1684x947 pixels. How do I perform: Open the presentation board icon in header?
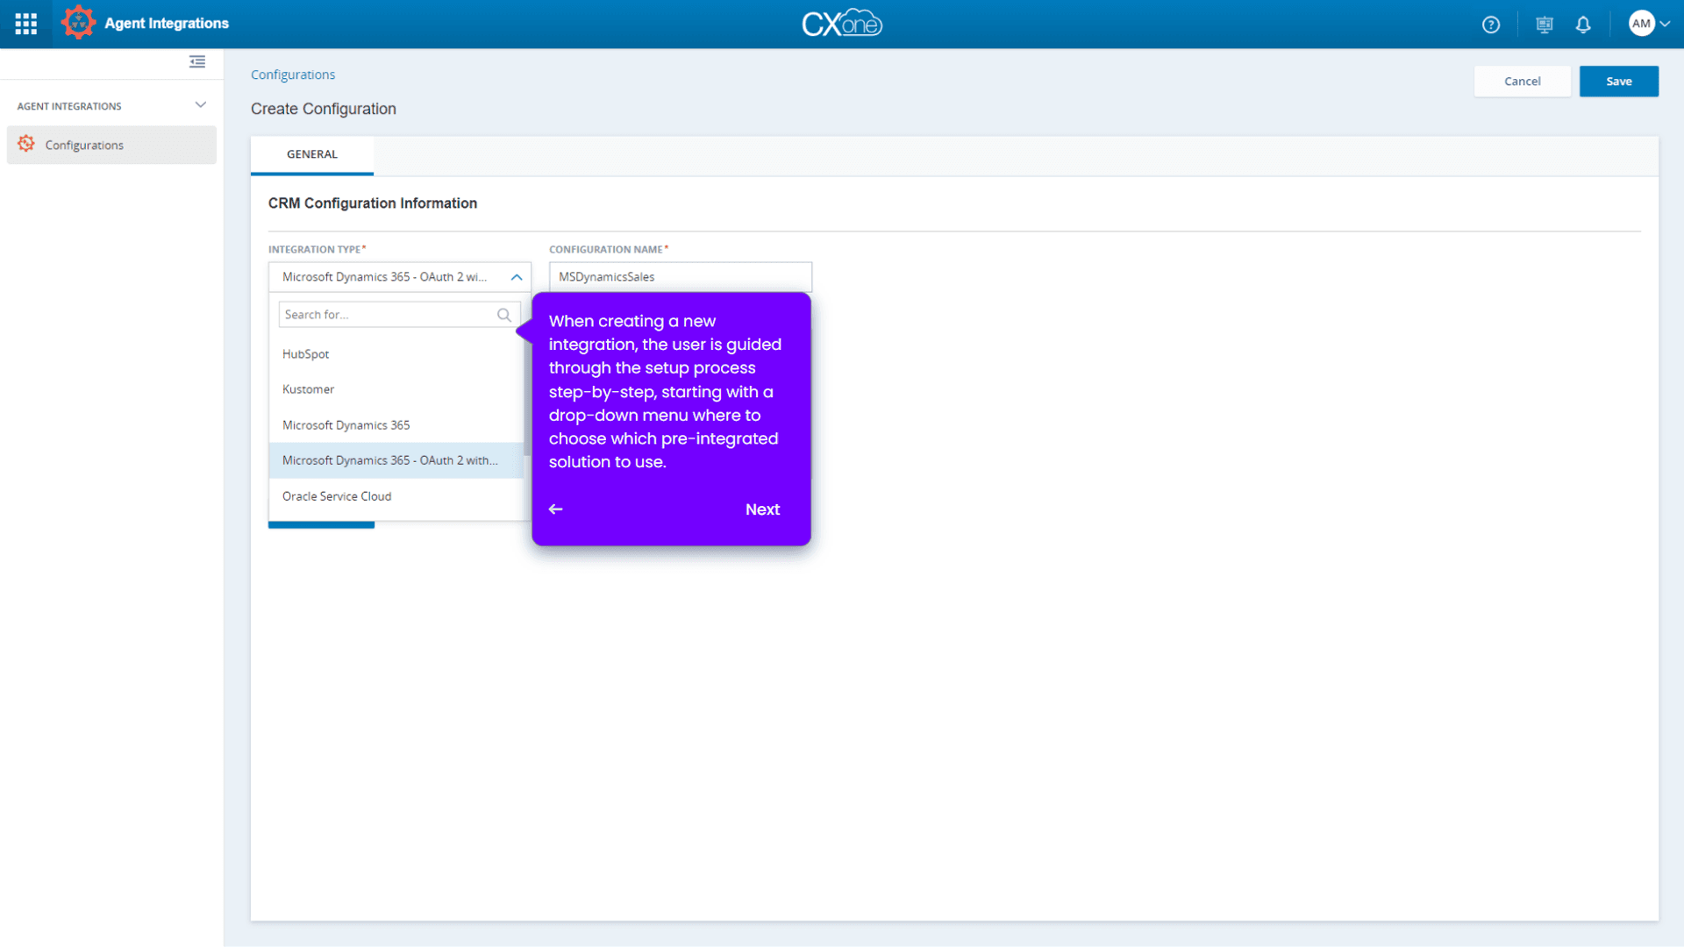point(1544,25)
